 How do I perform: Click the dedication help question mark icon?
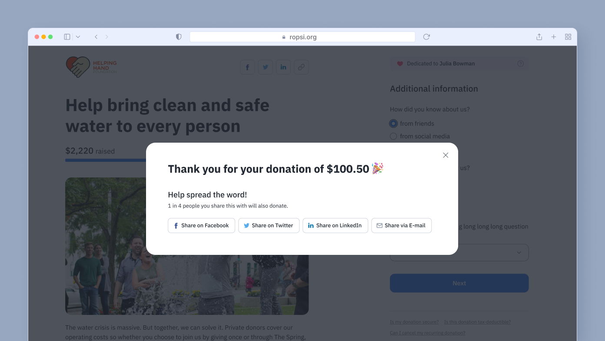(x=521, y=64)
